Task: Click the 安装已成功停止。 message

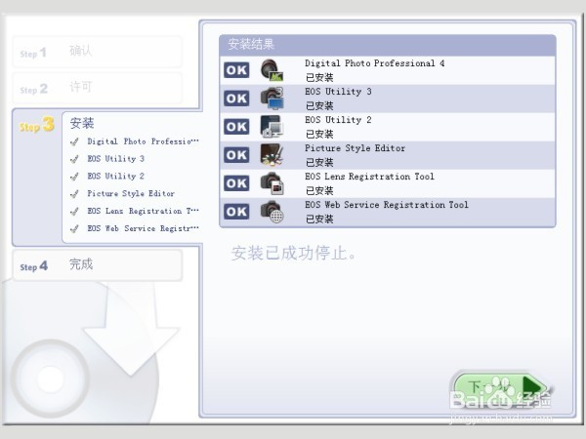Action: coord(293,253)
